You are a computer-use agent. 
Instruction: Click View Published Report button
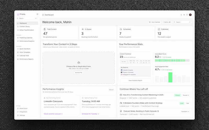135,81
